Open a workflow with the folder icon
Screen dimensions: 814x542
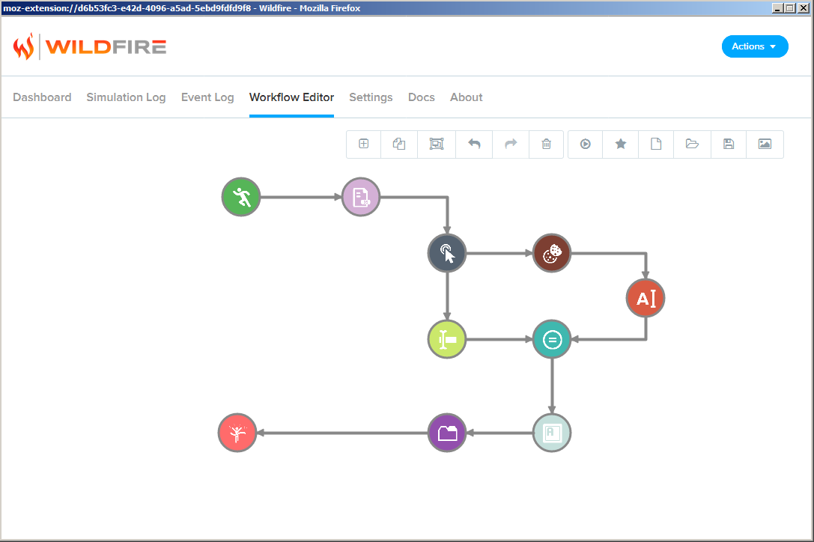pyautogui.click(x=692, y=144)
